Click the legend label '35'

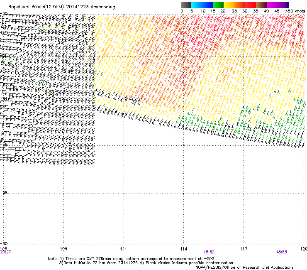tap(256, 11)
